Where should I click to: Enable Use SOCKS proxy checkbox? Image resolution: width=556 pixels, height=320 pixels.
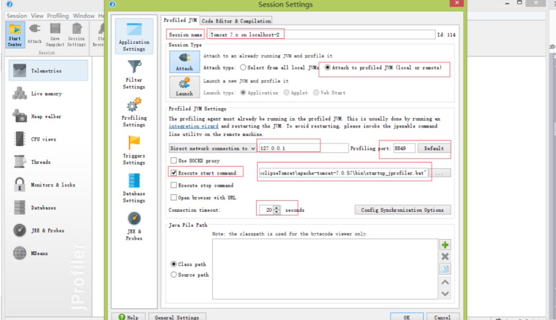[174, 160]
